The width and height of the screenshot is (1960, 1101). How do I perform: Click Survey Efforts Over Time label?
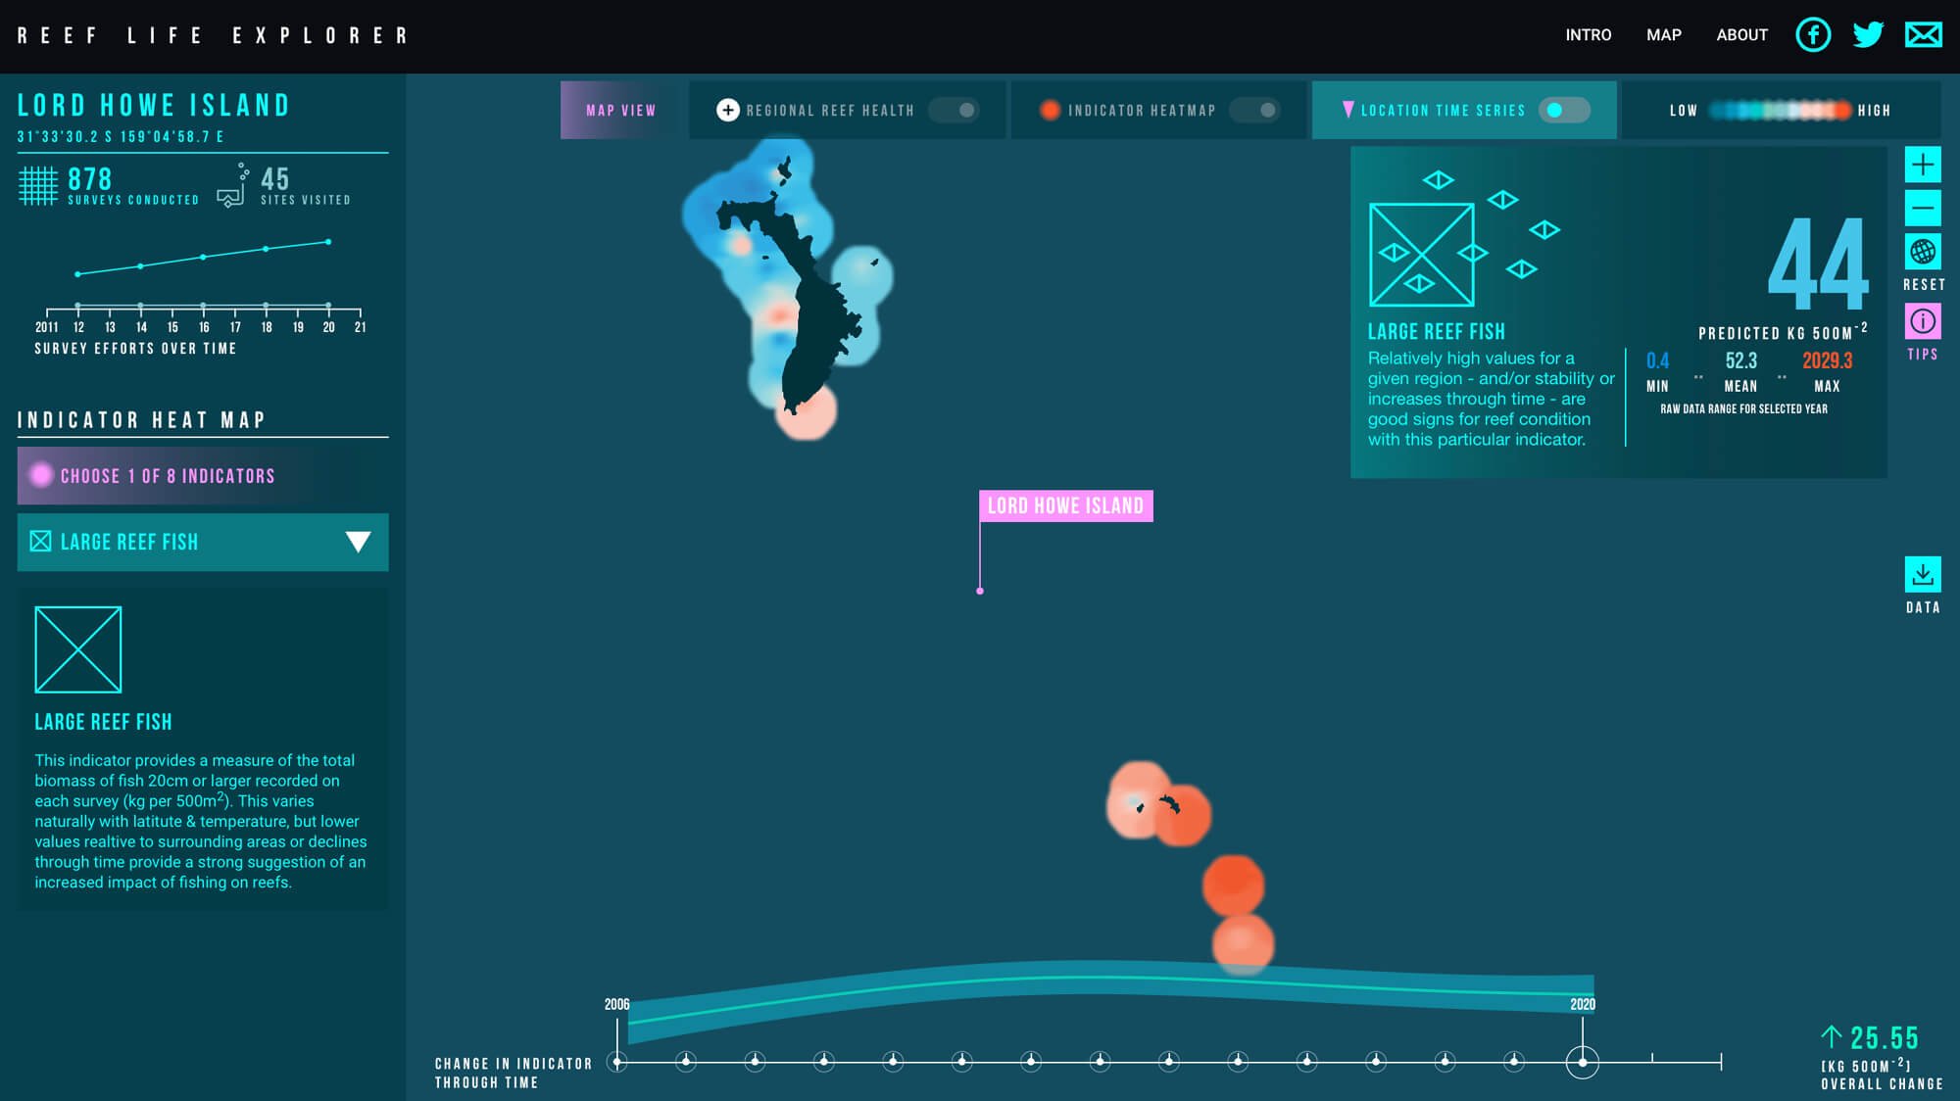tap(135, 349)
